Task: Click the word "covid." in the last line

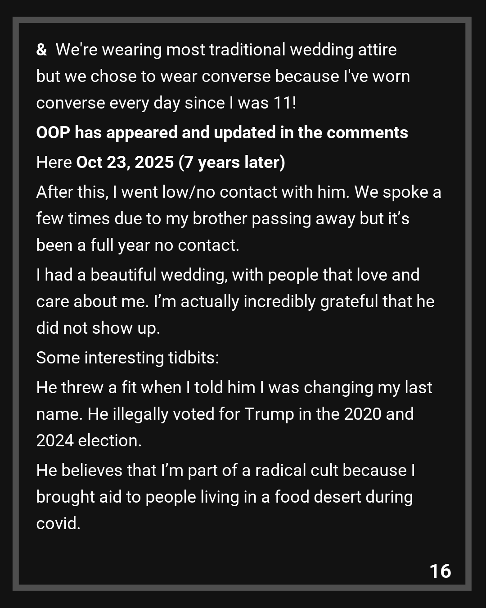Action: tap(58, 523)
